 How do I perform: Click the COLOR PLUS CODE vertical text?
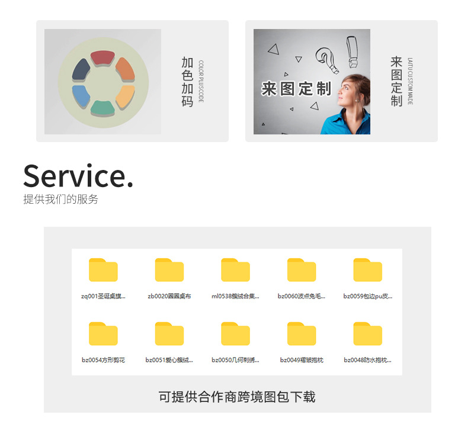point(201,81)
